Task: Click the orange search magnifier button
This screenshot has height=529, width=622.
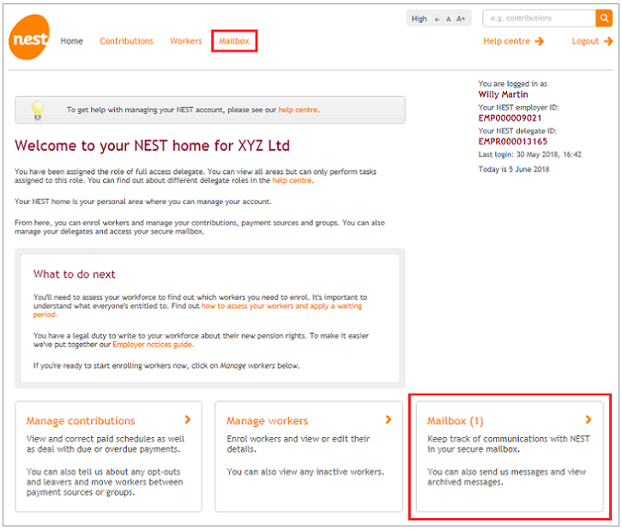Action: [x=604, y=18]
